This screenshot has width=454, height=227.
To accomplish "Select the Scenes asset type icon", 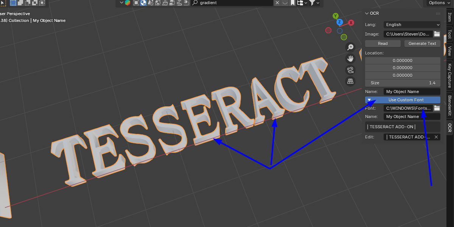I will point(151,3).
